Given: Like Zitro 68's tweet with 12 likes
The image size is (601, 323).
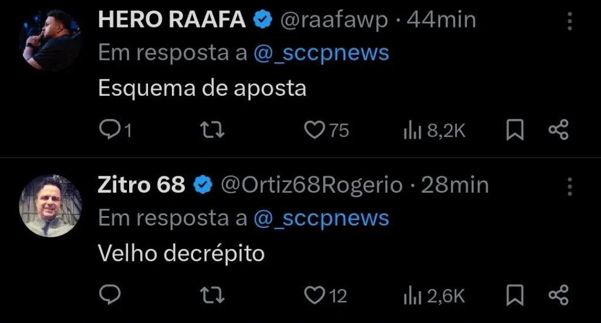Looking at the screenshot, I should tap(315, 295).
